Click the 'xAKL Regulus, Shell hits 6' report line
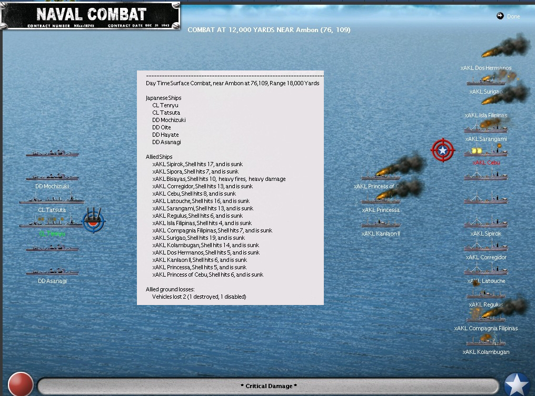 click(x=197, y=216)
